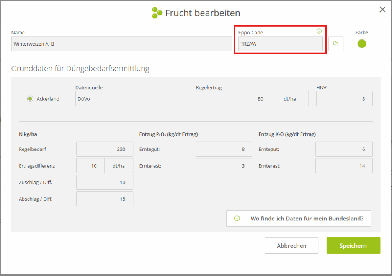Select the Regelbedarf value field
Image resolution: width=392 pixels, height=276 pixels.
(104, 149)
